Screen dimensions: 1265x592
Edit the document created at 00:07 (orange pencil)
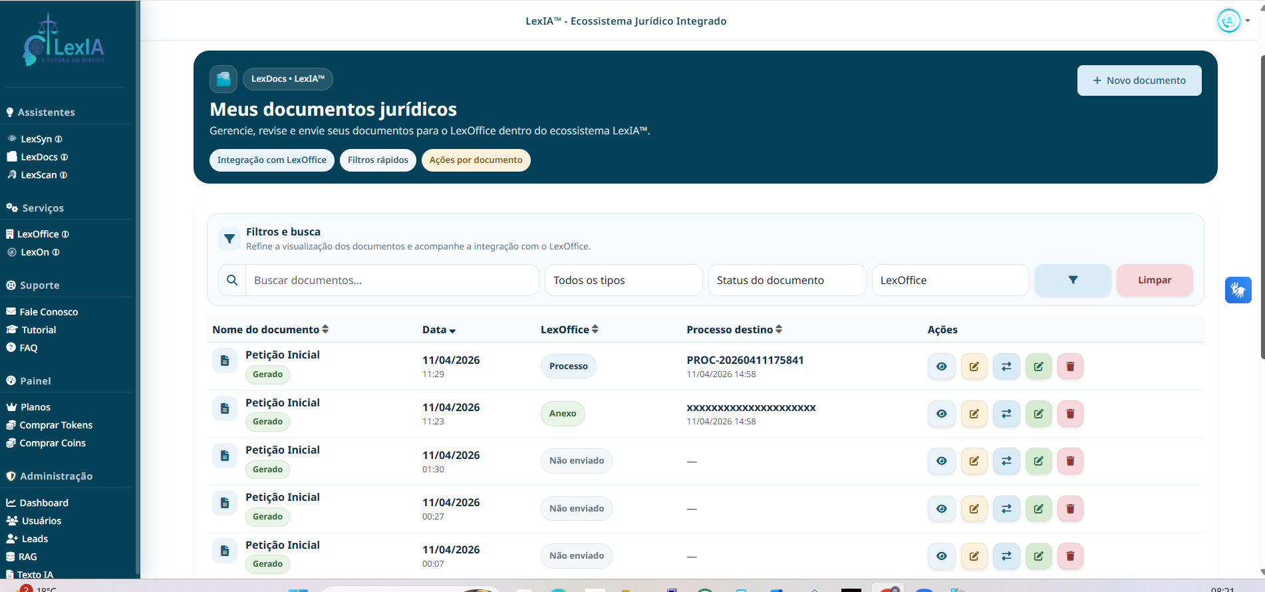coord(974,556)
